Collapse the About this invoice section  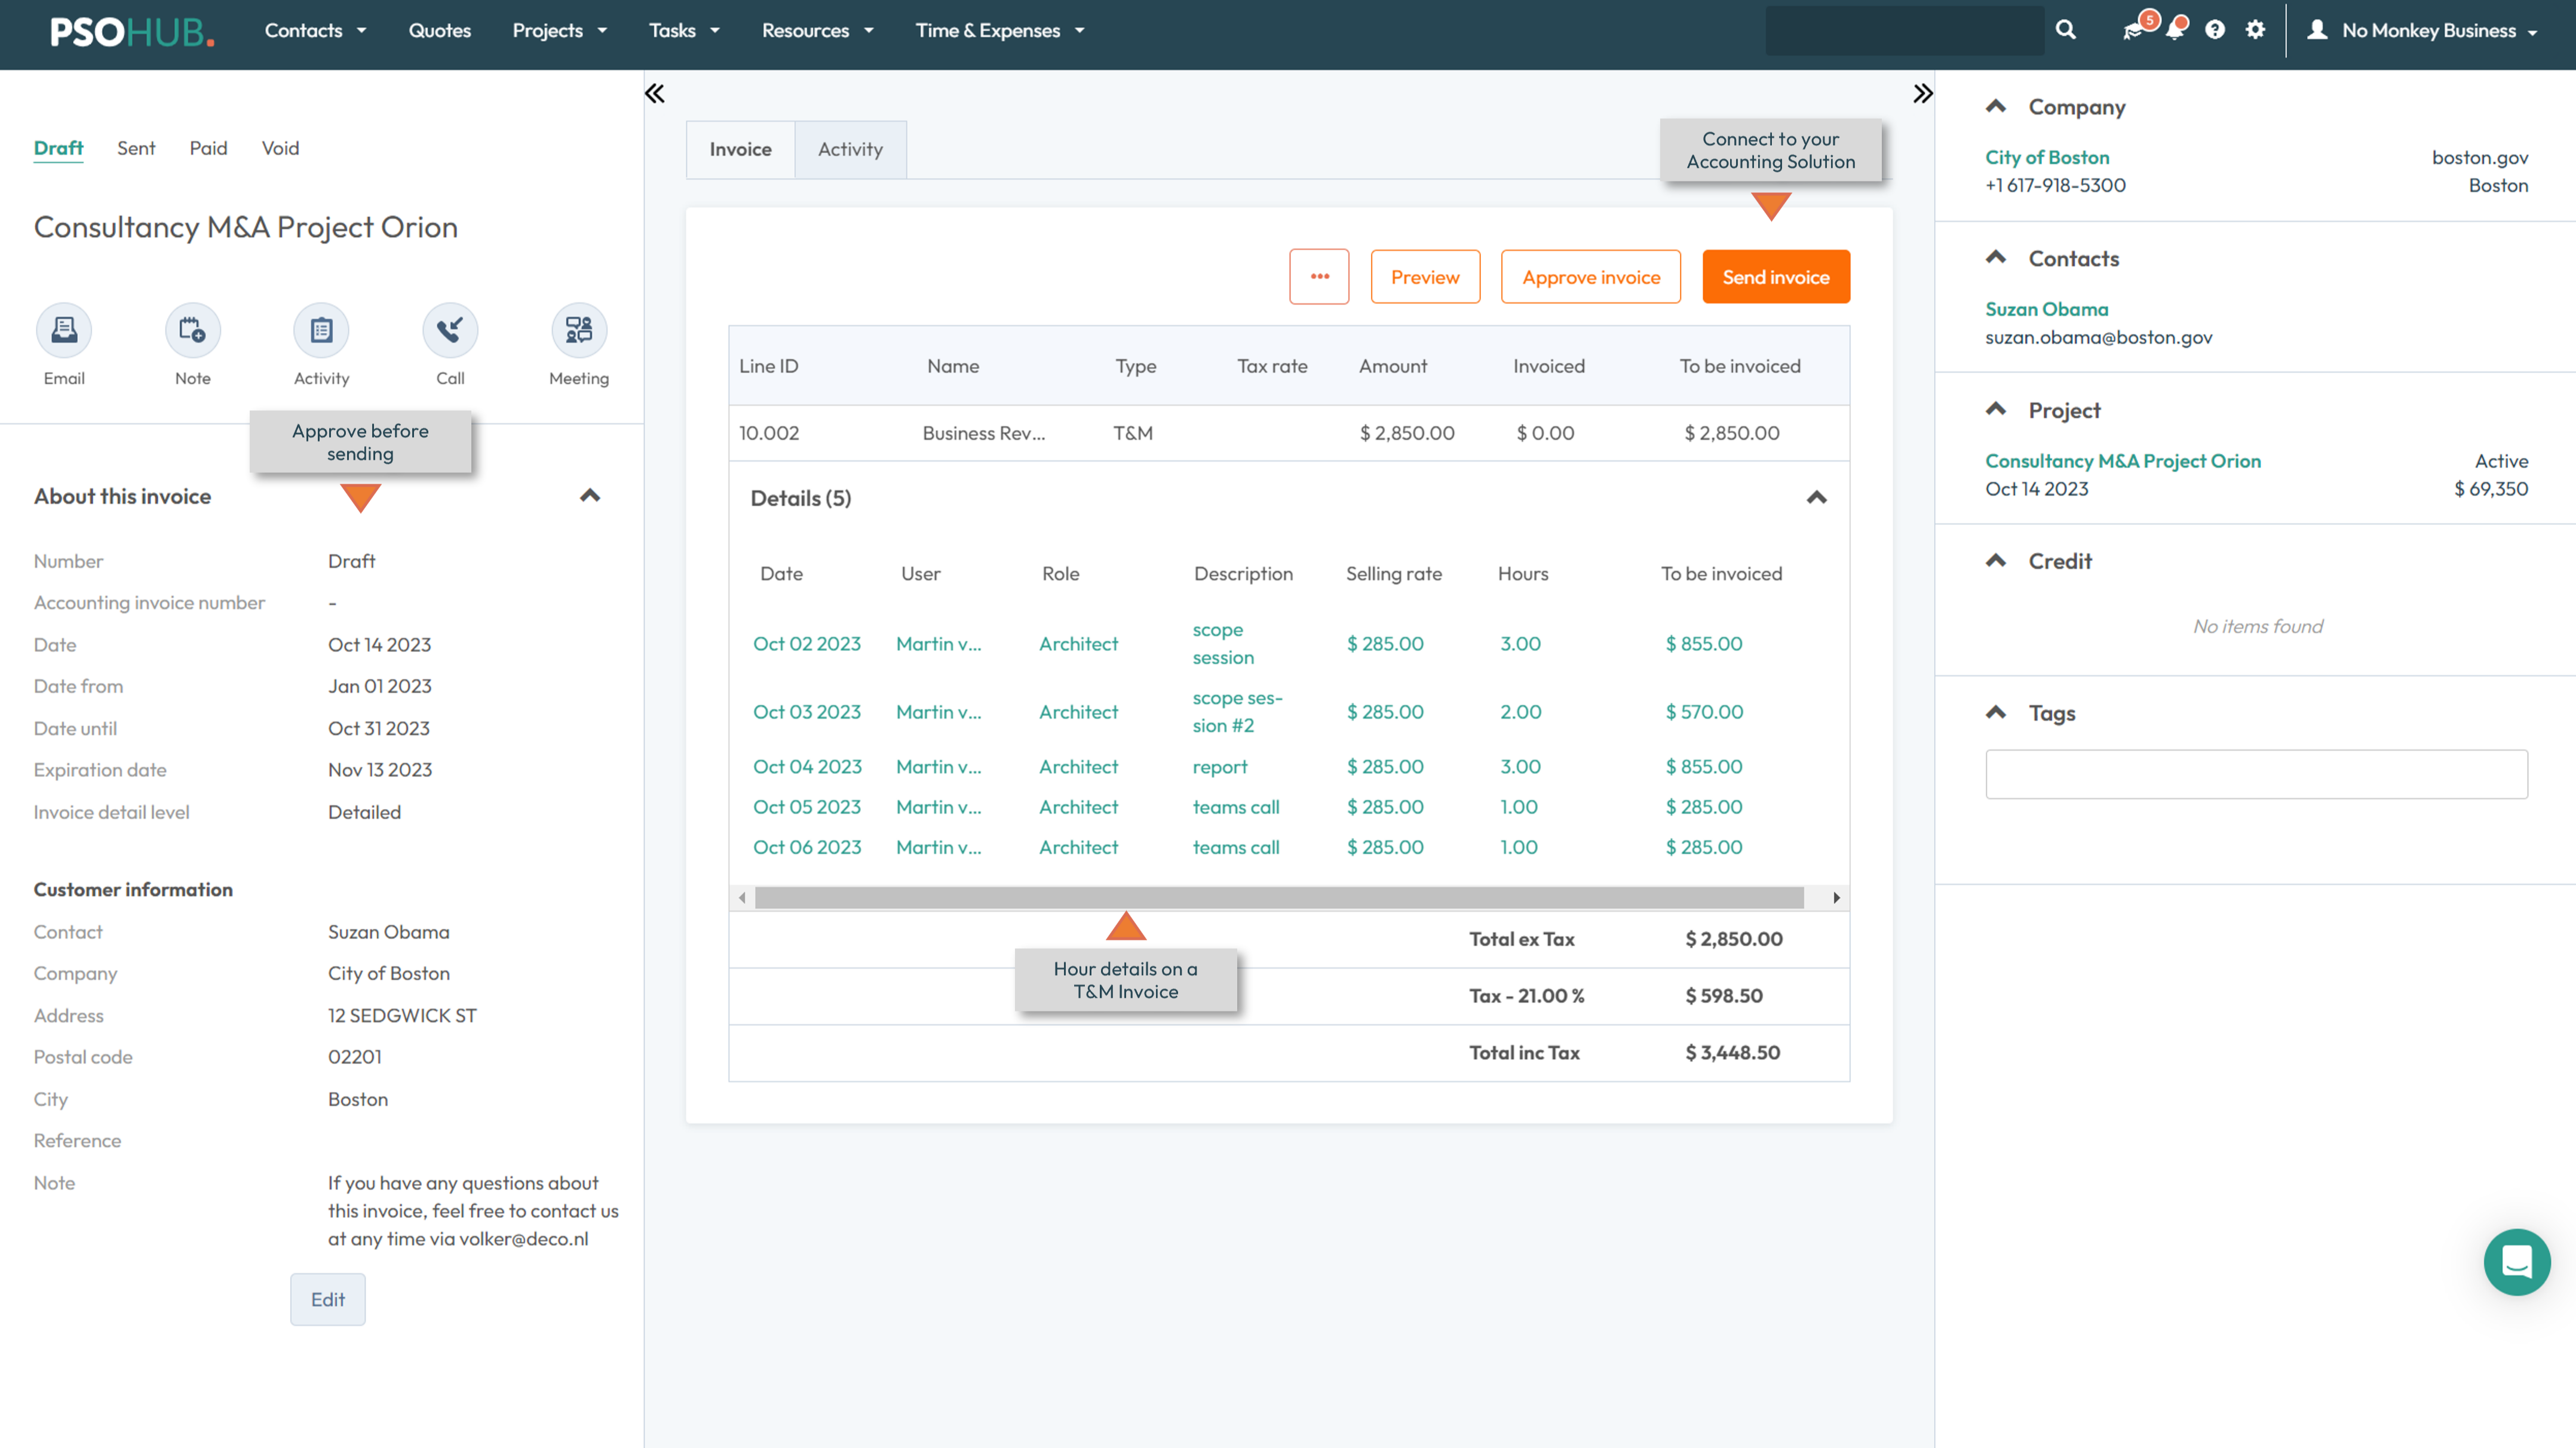(x=590, y=496)
